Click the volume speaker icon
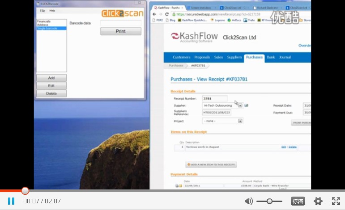Viewport: 345px width, 210px height. click(249, 201)
